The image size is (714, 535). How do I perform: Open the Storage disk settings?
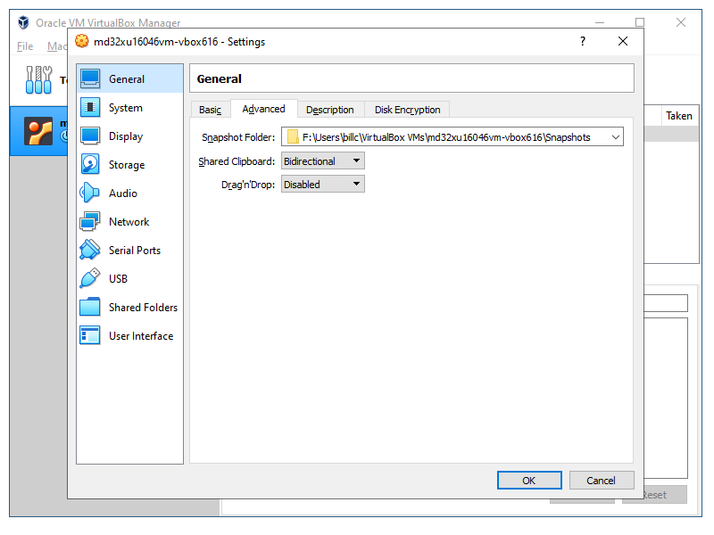point(126,165)
